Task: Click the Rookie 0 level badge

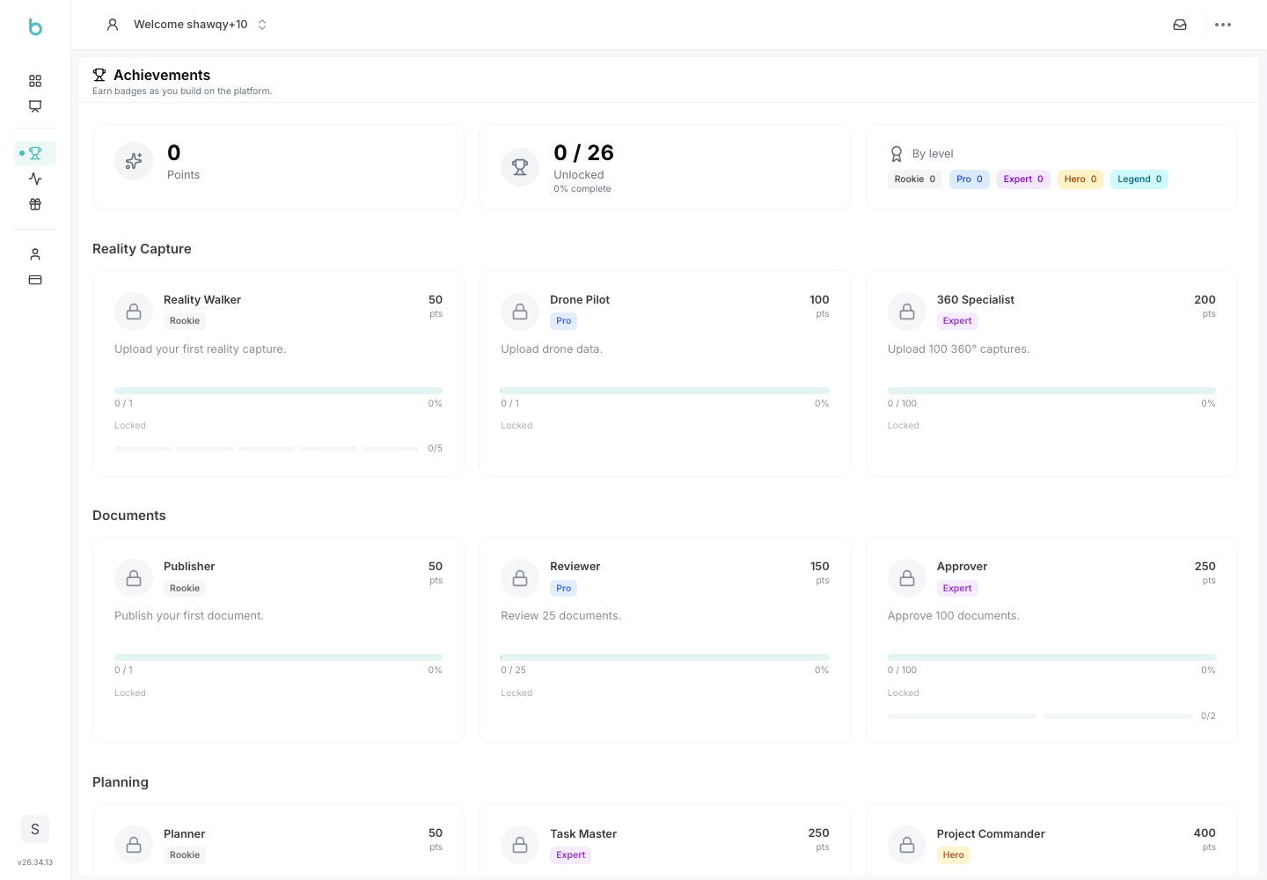Action: point(915,180)
